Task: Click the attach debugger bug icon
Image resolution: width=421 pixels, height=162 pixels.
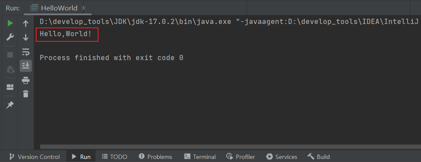Action: pyautogui.click(x=10, y=69)
